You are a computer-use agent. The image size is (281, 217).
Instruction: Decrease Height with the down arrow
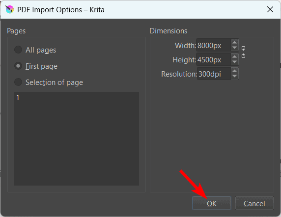(234, 62)
